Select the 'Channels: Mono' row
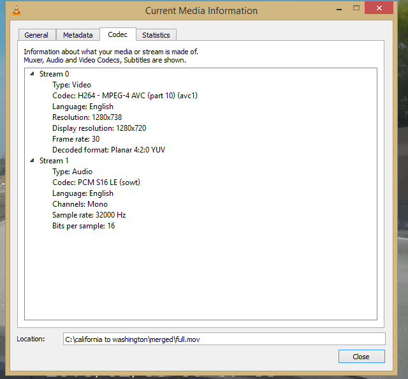 (80, 204)
